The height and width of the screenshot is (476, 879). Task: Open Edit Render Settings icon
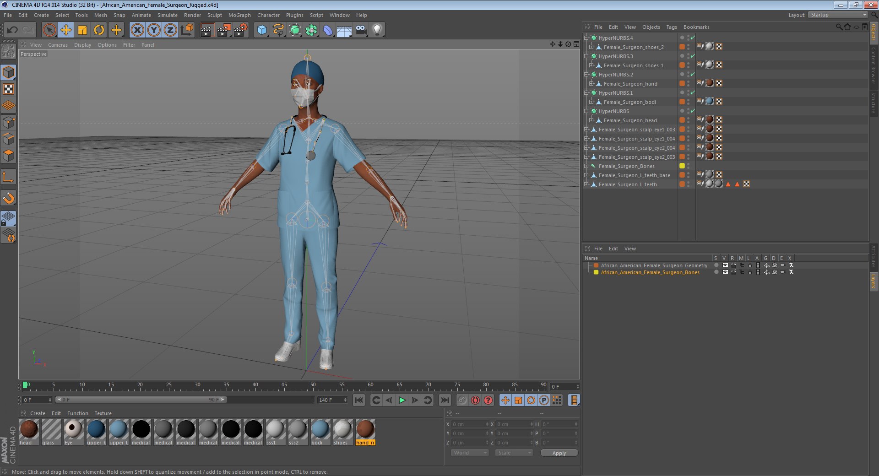coord(241,30)
